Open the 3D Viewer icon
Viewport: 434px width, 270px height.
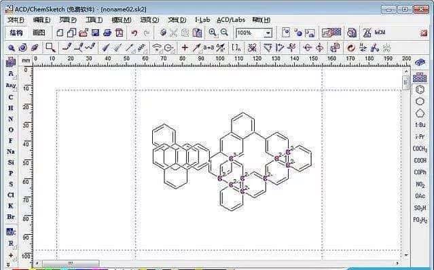pyautogui.click(x=352, y=33)
